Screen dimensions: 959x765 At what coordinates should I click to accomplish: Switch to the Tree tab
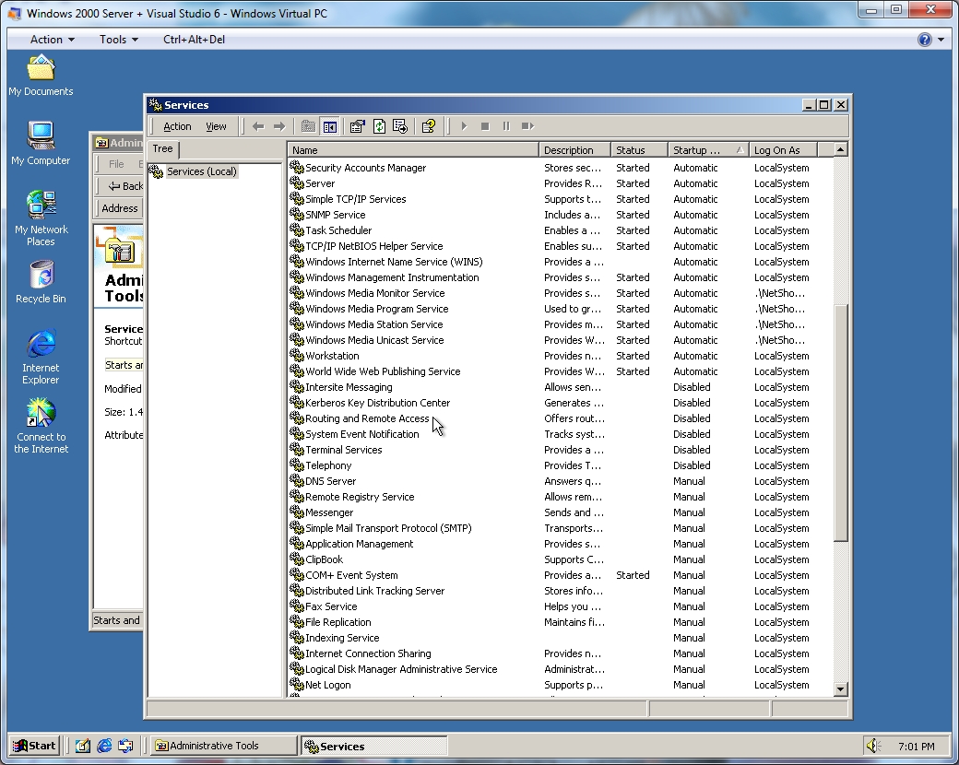click(x=162, y=148)
